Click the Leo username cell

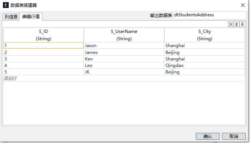coord(124,66)
